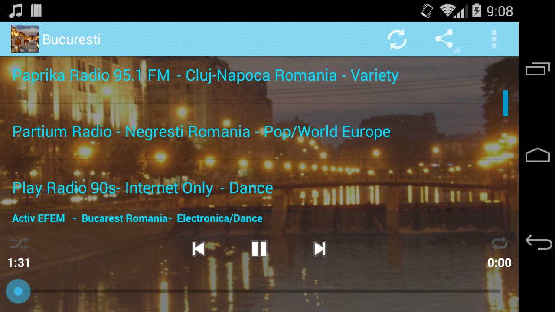Screen dimensions: 555x312
Task: Click the playback seek bar knob
Action: click(x=18, y=291)
